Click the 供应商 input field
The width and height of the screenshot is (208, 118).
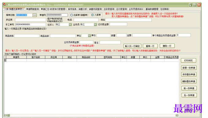click(30, 20)
